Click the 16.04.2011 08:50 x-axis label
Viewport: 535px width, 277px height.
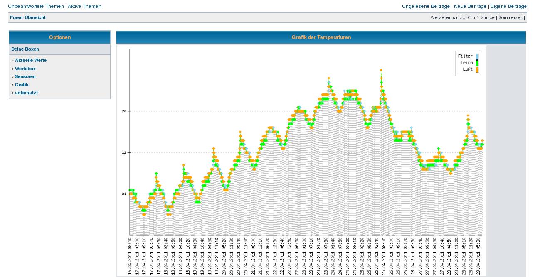click(130, 254)
